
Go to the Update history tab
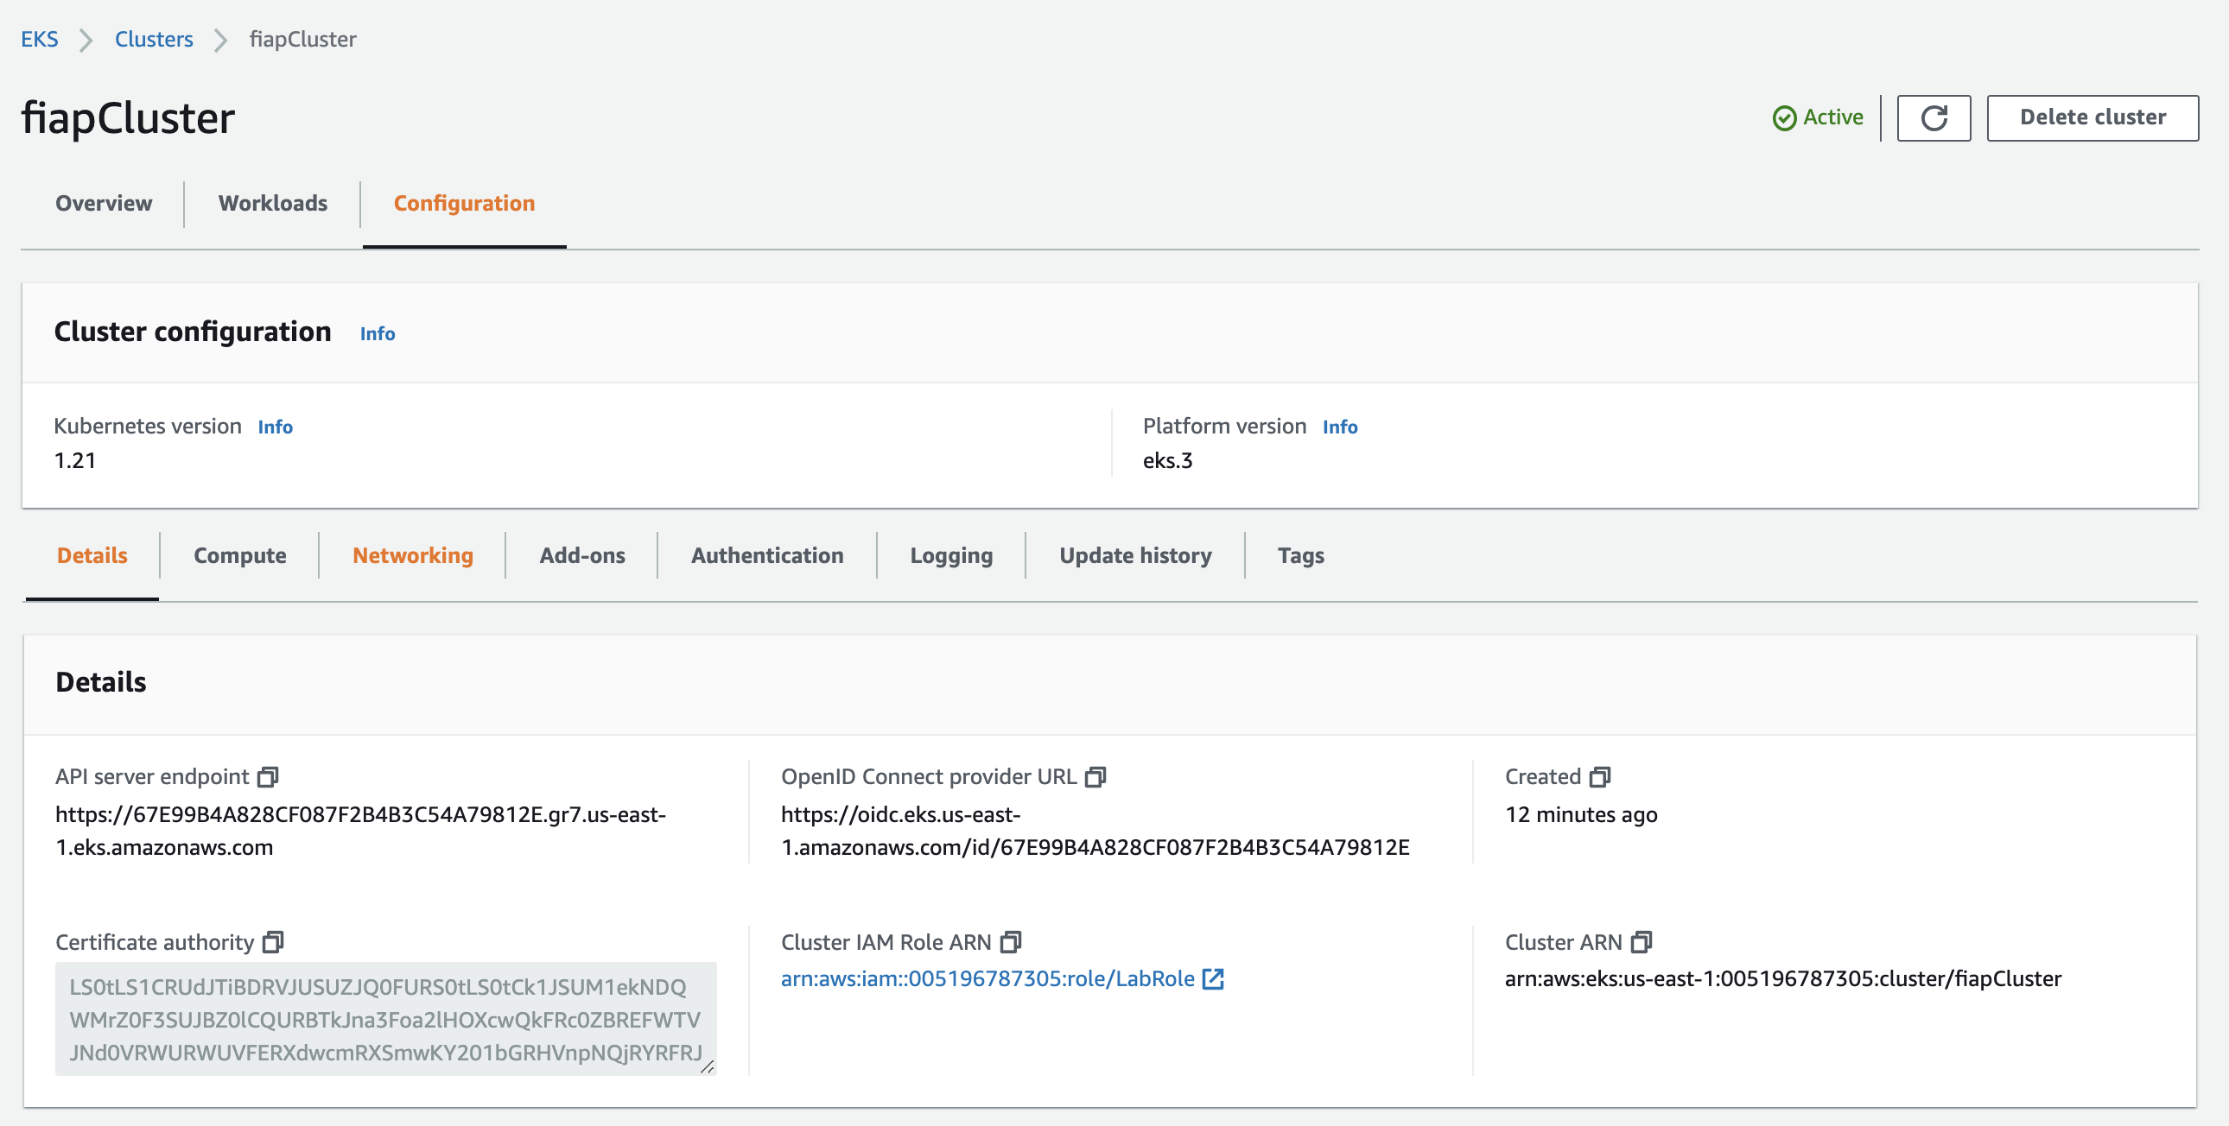point(1134,555)
